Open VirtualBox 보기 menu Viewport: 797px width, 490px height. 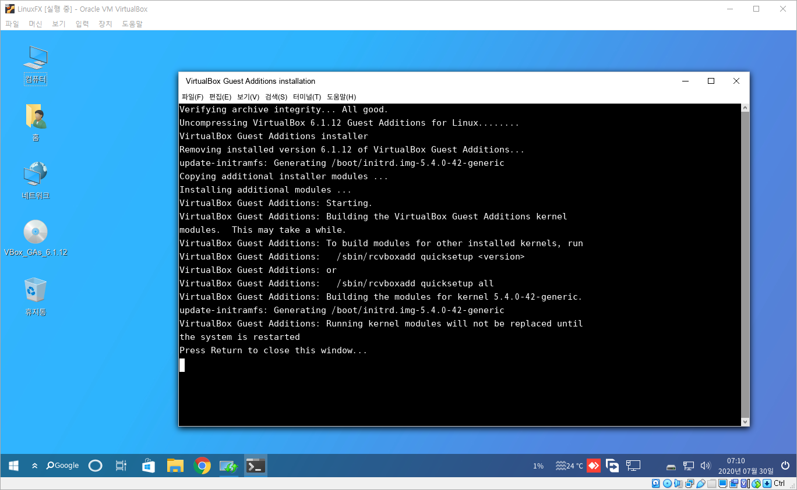coord(59,24)
